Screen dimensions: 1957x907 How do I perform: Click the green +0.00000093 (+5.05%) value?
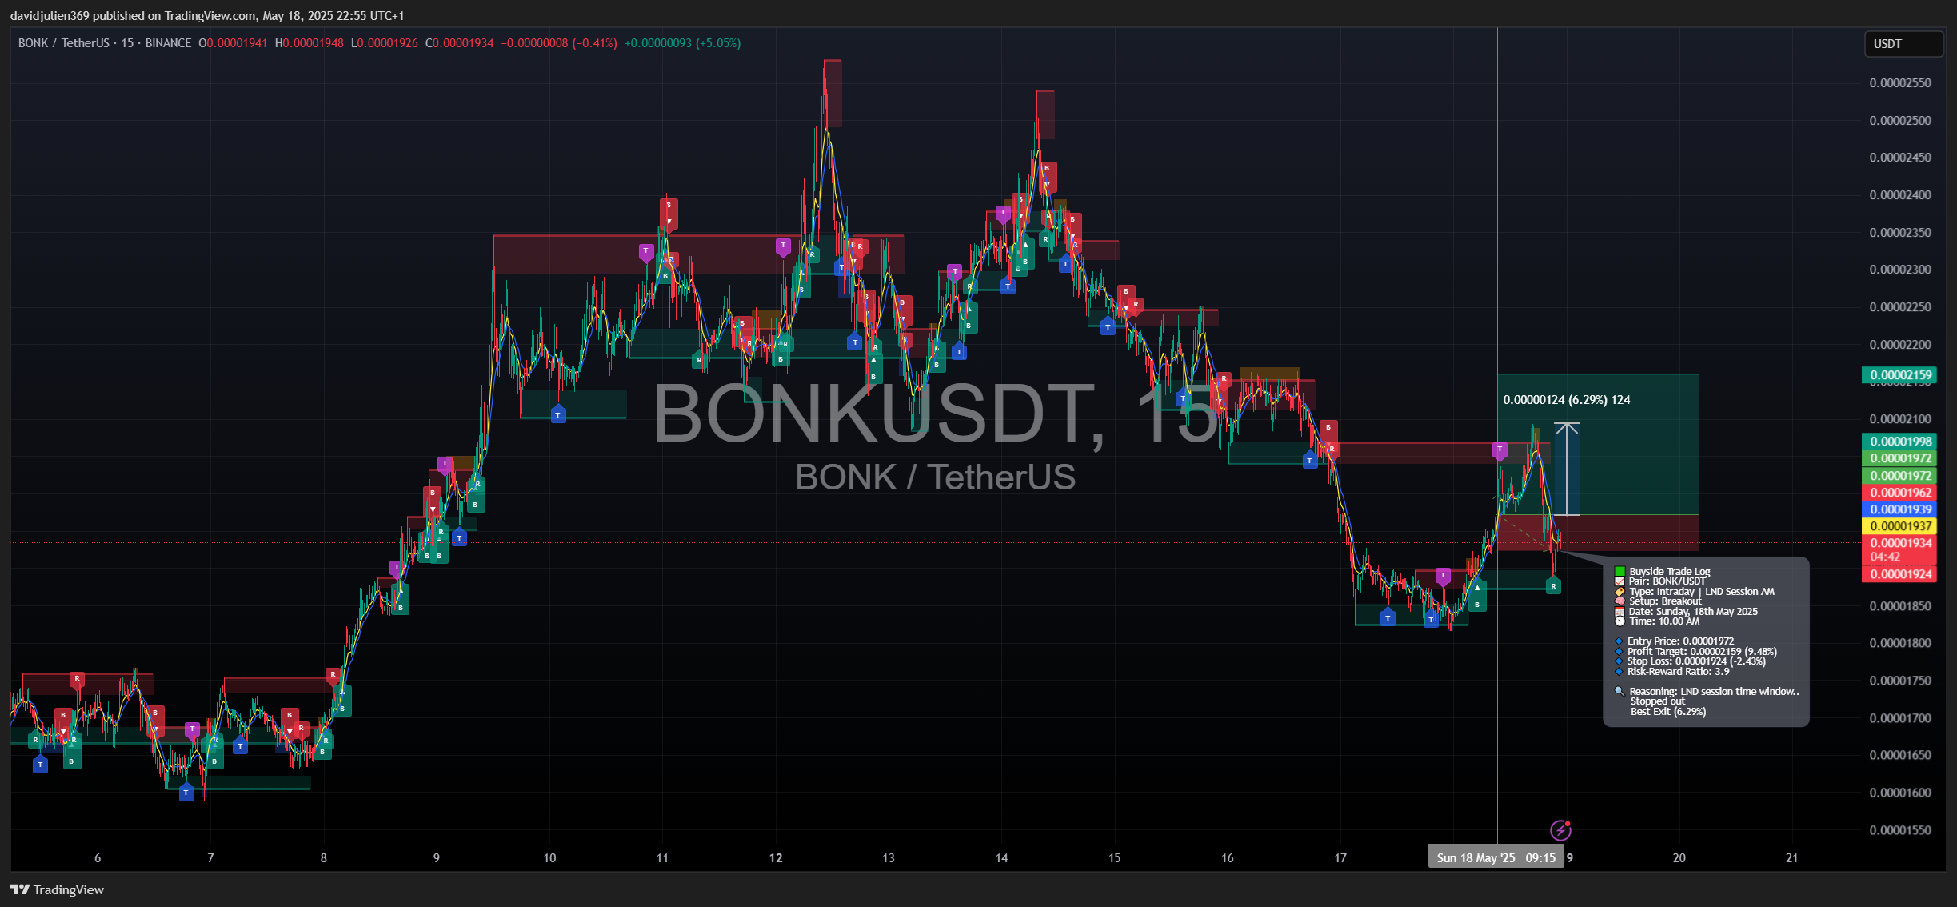click(x=682, y=43)
